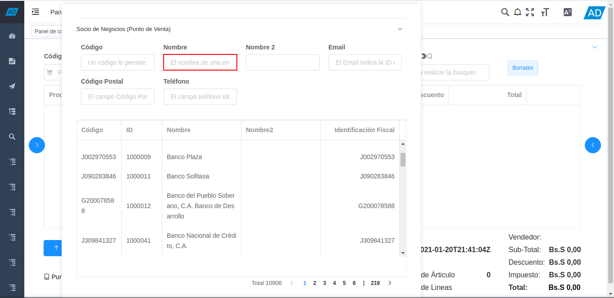614x298 pixels.
Task: Select the Banco del Pueblo Soberano row
Action: (238, 206)
